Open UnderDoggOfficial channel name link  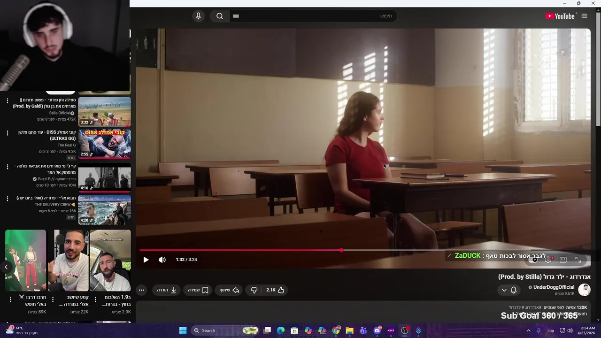(x=554, y=287)
